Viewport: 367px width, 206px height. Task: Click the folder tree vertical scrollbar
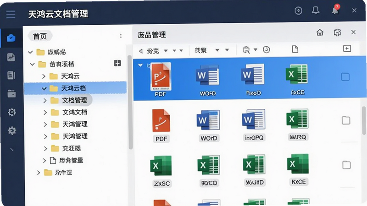click(x=130, y=102)
